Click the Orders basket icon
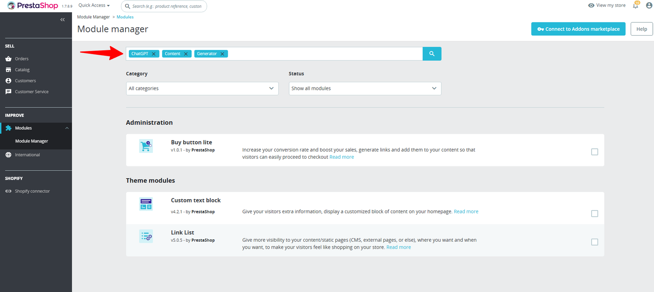The width and height of the screenshot is (654, 292). tap(8, 58)
